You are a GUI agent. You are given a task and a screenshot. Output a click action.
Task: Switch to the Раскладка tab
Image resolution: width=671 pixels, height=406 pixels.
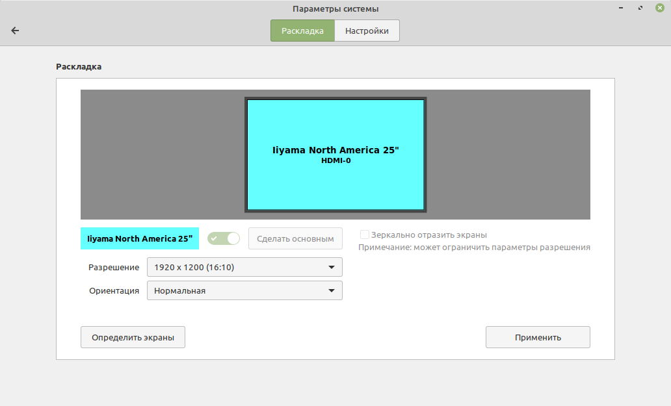pyautogui.click(x=302, y=31)
